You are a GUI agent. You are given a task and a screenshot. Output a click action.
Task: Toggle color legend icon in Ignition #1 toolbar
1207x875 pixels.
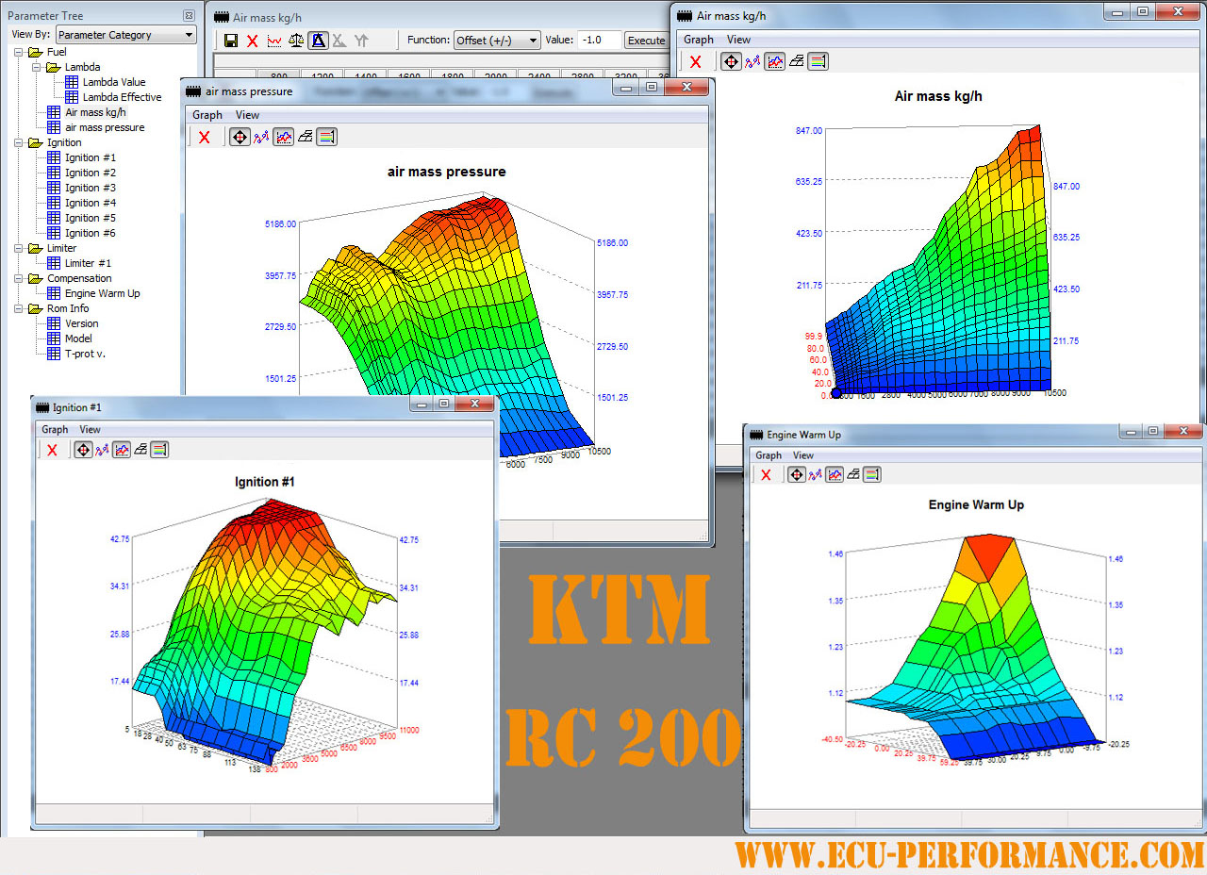coord(159,450)
